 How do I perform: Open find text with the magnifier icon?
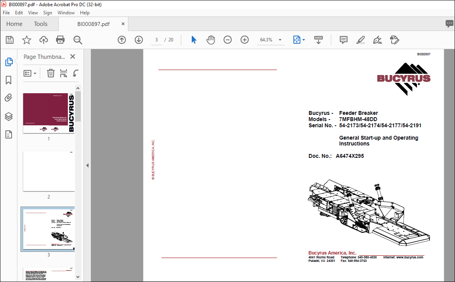click(x=78, y=40)
